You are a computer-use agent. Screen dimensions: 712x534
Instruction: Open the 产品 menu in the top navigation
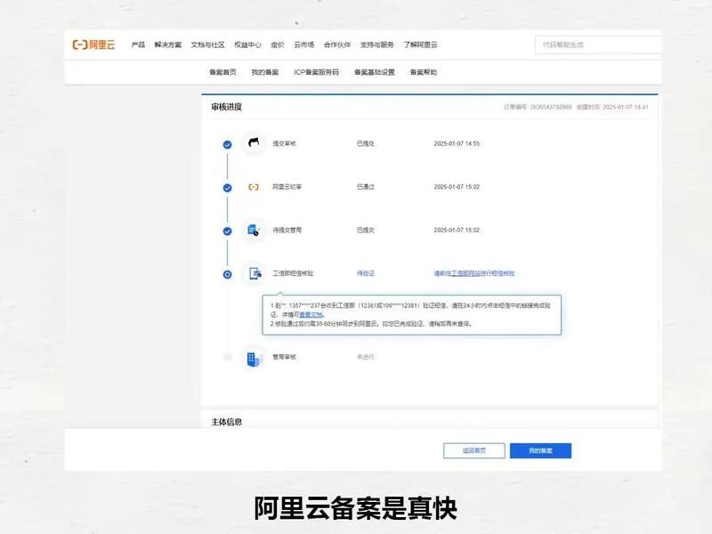coord(138,44)
